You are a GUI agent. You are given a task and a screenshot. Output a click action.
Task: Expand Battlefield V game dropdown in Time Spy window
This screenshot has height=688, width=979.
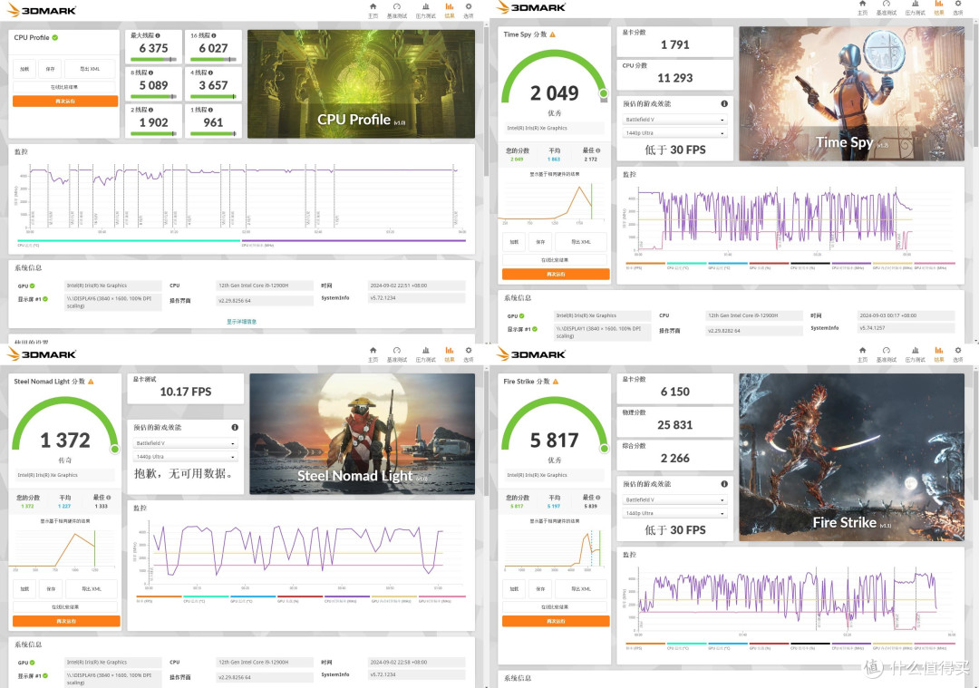(675, 120)
